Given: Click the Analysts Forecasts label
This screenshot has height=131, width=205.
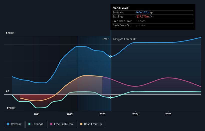Looking at the screenshot, I should [x=124, y=39].
